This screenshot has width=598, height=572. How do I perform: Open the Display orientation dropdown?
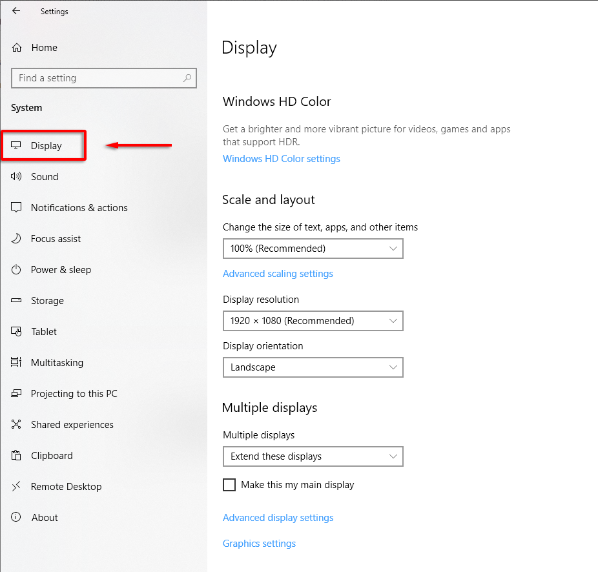313,367
